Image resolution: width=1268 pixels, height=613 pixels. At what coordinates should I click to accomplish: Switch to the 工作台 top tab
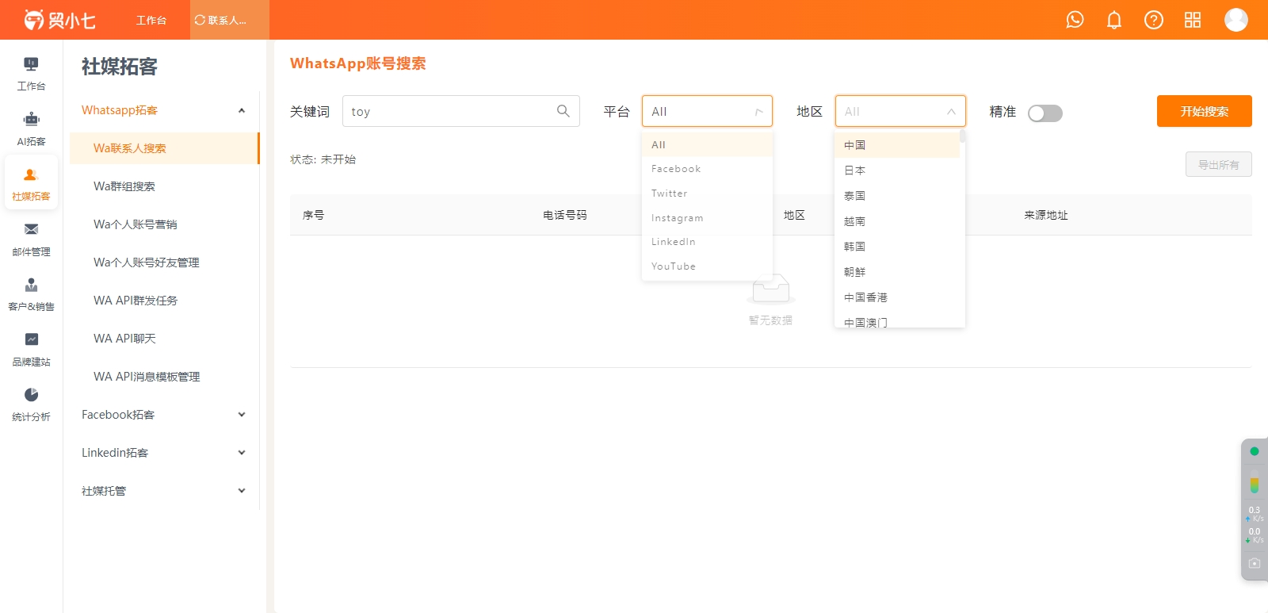point(151,20)
